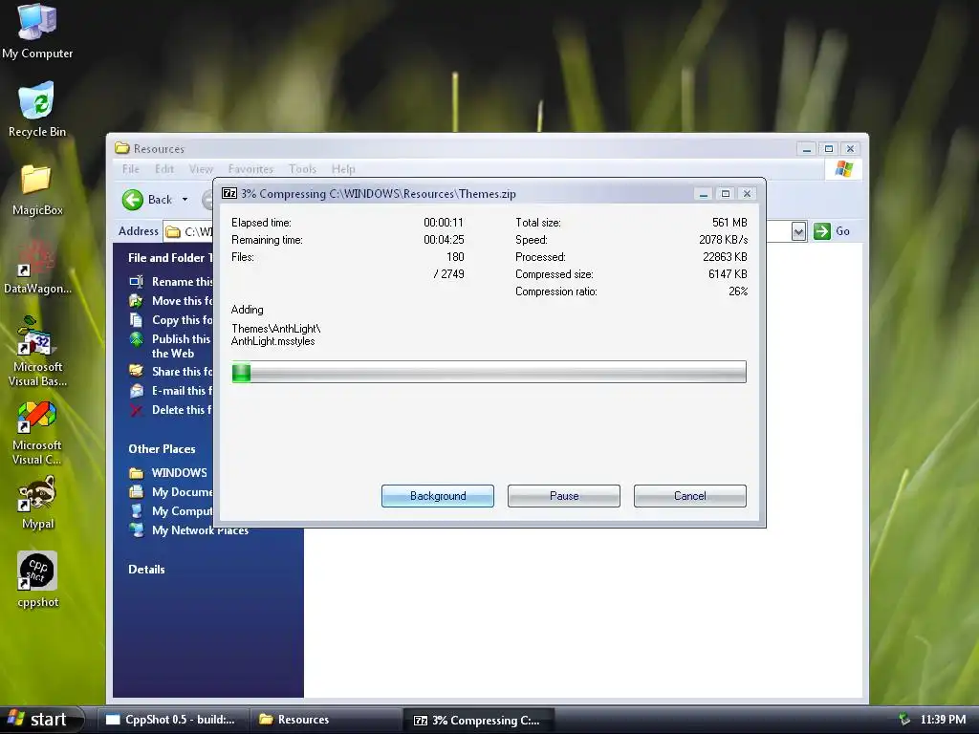Click the My Network Places link
This screenshot has width=979, height=734.
click(x=201, y=530)
